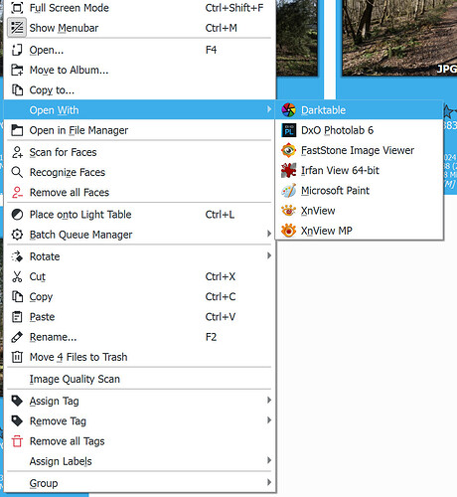457x497 pixels.
Task: Expand the Group submenu arrow
Action: (269, 482)
